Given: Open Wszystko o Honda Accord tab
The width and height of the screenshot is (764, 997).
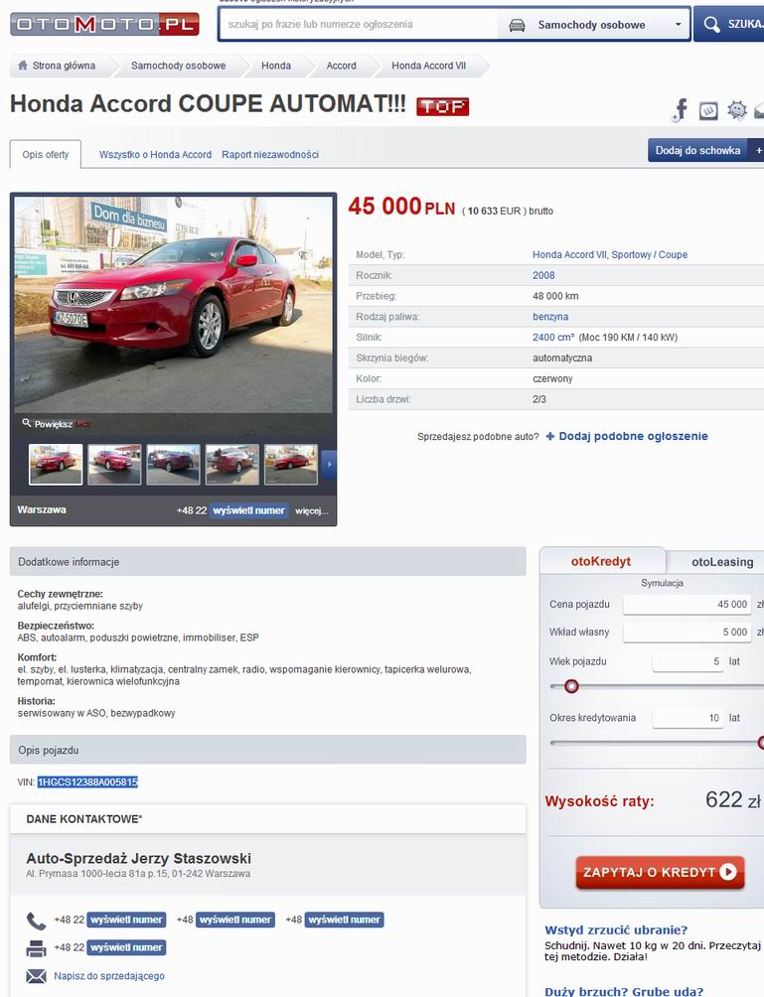Looking at the screenshot, I should 155,155.
